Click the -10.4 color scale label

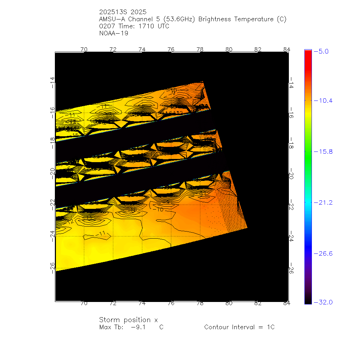[323, 101]
